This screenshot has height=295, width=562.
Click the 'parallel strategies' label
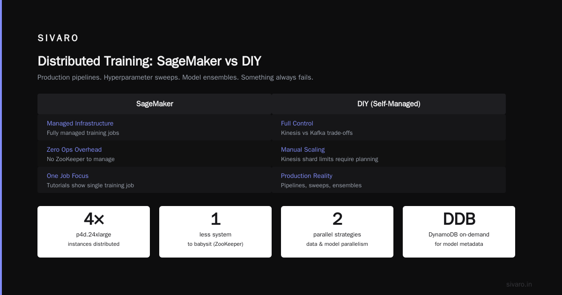(x=337, y=235)
